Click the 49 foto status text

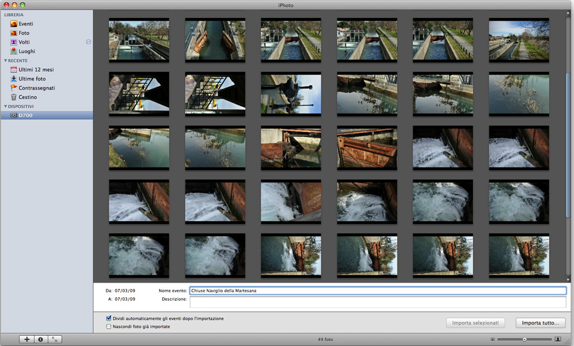(326, 339)
